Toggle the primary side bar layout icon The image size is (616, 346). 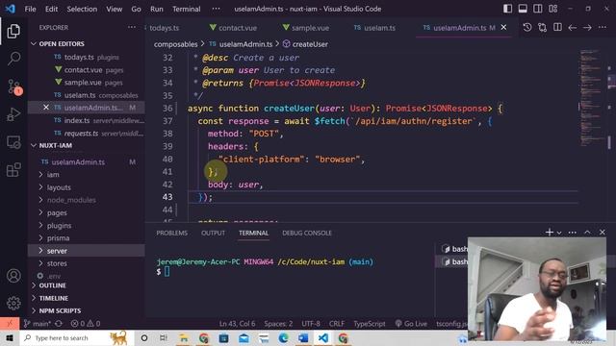click(507, 9)
